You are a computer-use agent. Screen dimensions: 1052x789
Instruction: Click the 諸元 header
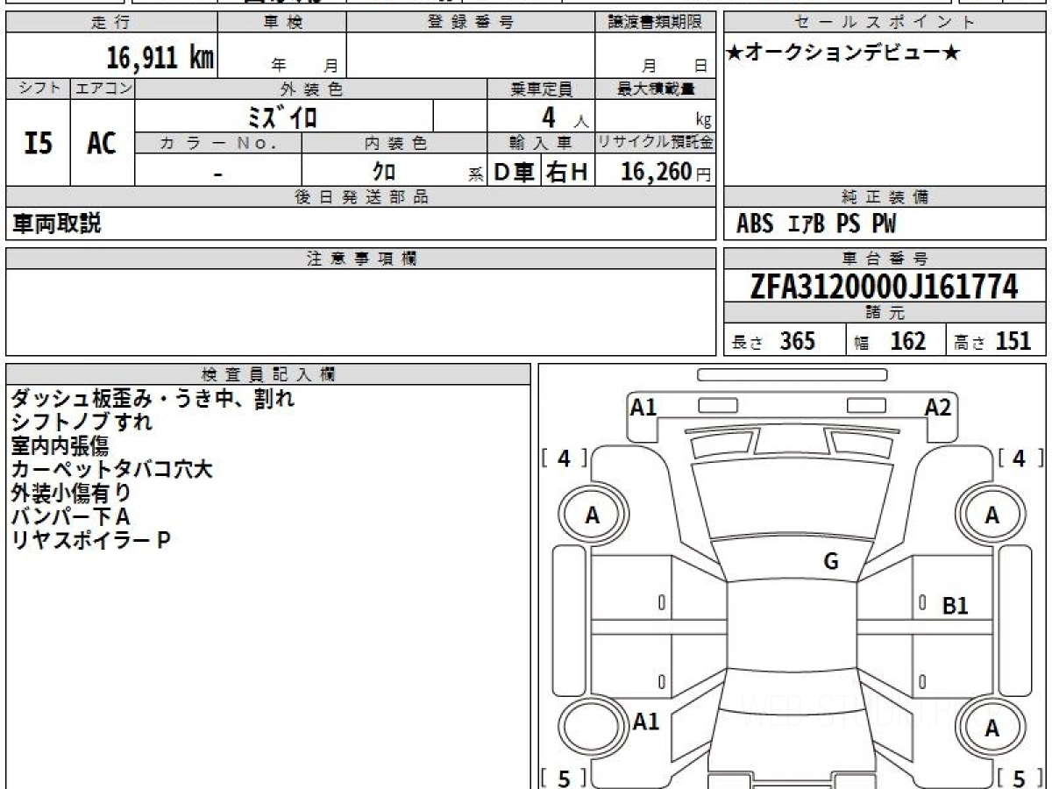(x=885, y=313)
